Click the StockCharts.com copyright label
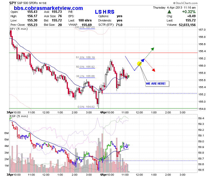 point(185,3)
